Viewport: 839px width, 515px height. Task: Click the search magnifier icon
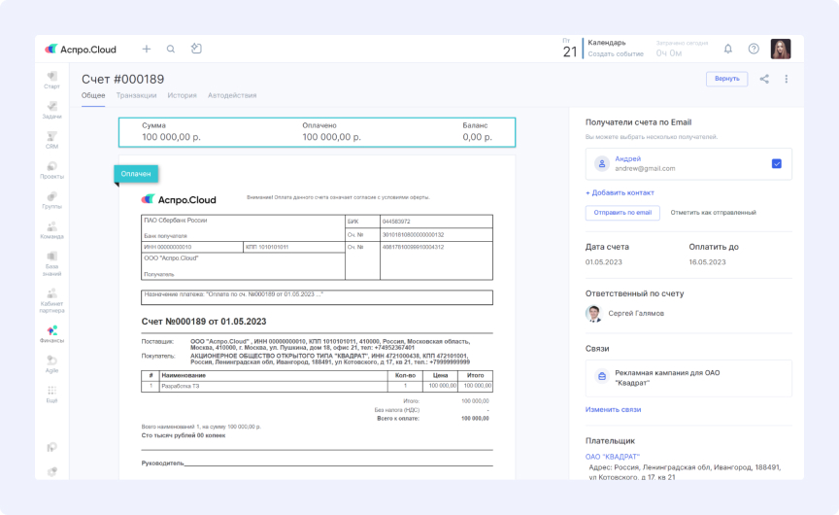pyautogui.click(x=171, y=49)
